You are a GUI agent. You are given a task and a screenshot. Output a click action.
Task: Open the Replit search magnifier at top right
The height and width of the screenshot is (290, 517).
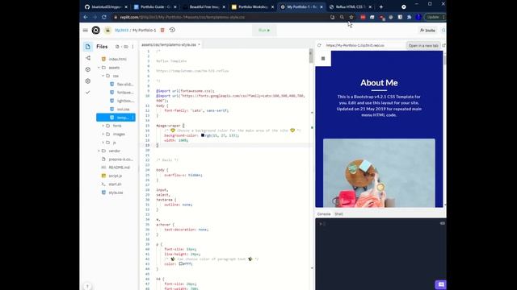(x=443, y=31)
